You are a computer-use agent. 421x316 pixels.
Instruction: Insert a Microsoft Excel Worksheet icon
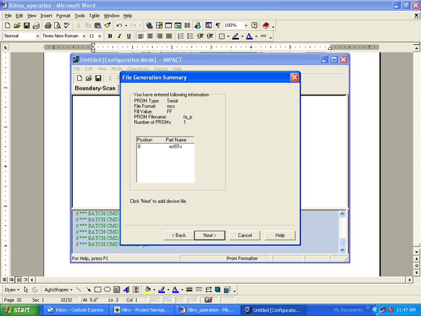[178, 25]
